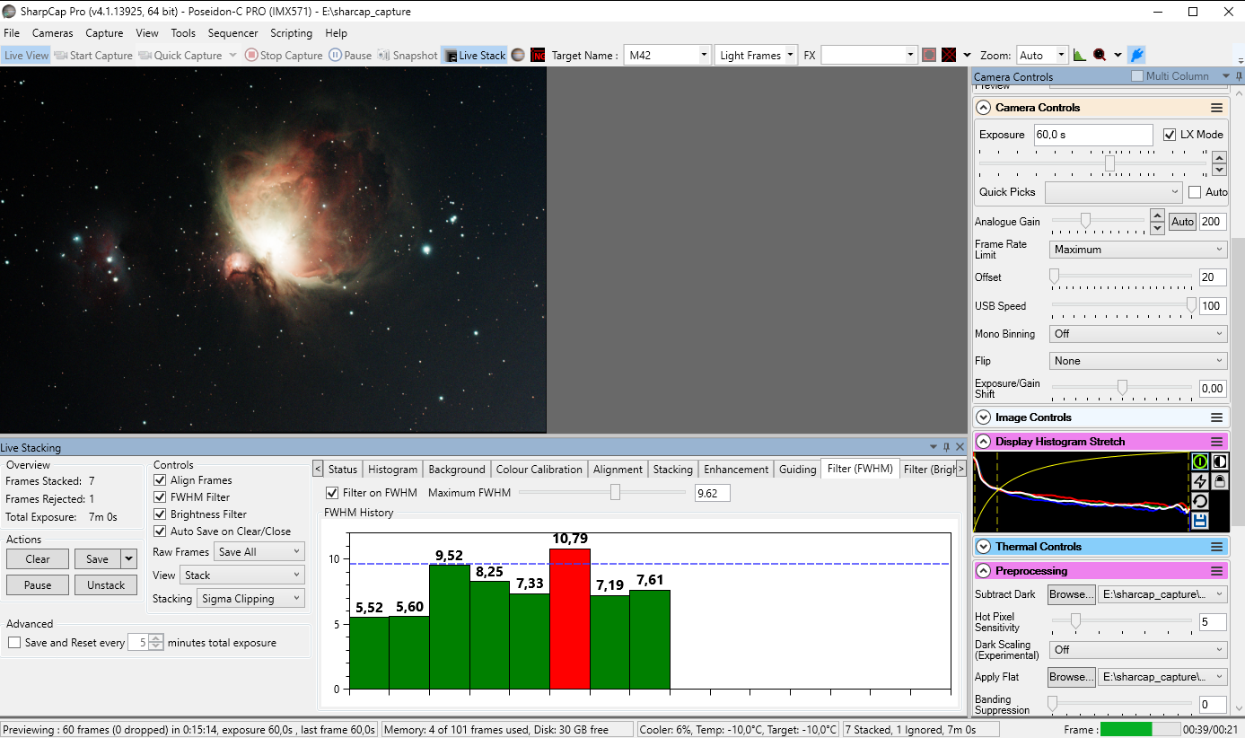Click the blue plug icon in toolbar
The image size is (1245, 738).
pyautogui.click(x=1136, y=55)
